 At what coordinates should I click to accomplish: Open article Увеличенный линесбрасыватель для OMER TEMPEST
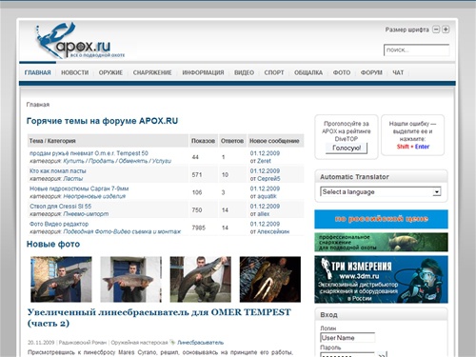click(159, 318)
